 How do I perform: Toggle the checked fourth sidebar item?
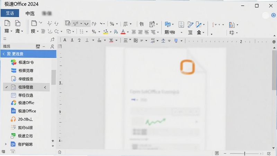(x=26, y=87)
